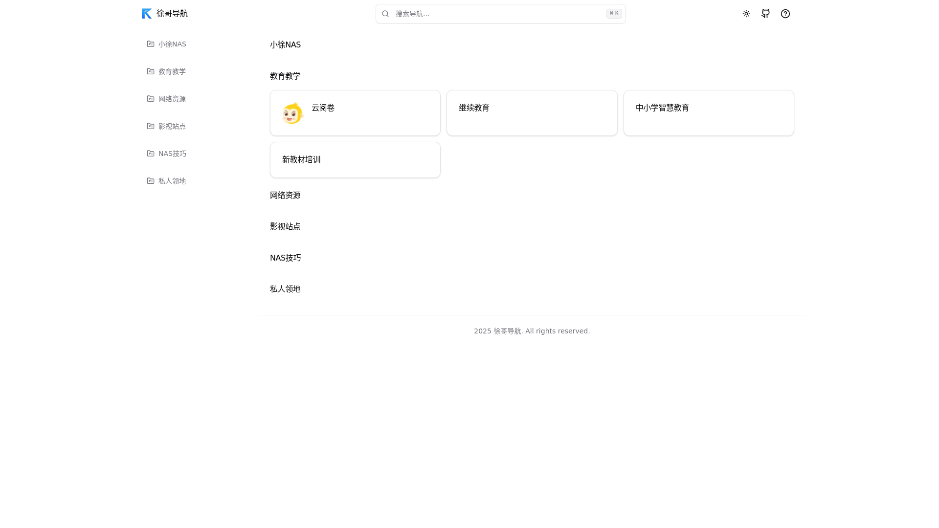
Task: Click the 2025 徐哥导航 copyright footer text
Action: 532,331
